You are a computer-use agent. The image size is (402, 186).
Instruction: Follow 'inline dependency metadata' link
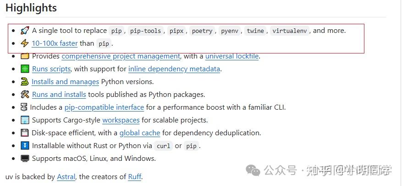pos(174,69)
